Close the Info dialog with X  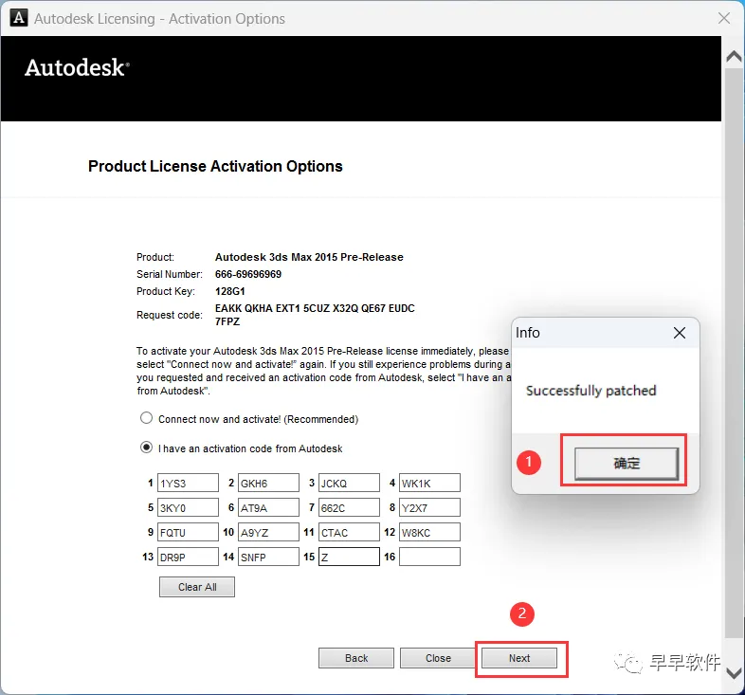[x=680, y=333]
